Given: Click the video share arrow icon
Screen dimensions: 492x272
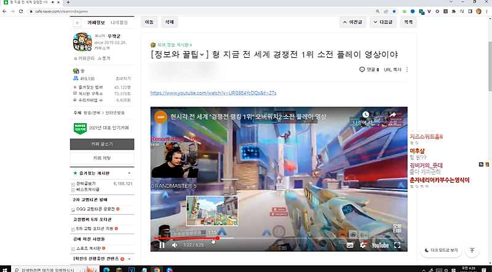Looking at the screenshot, I should [392, 115].
